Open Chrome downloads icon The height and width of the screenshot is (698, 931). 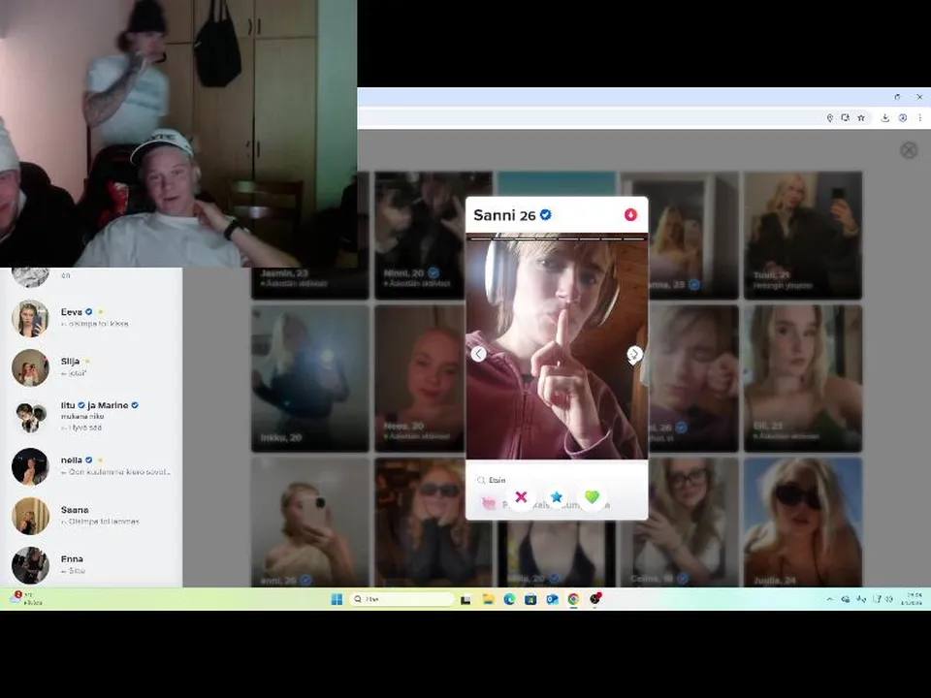tap(884, 118)
